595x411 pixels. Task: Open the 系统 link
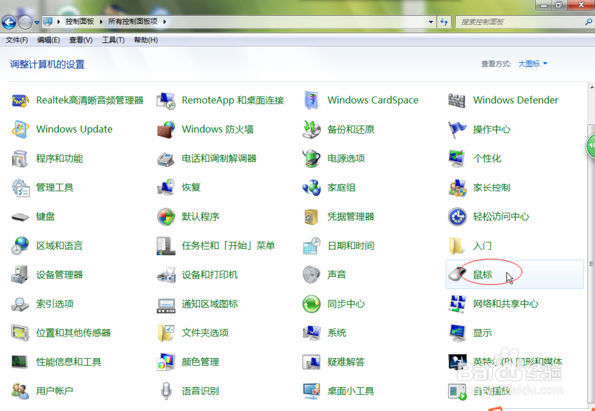pos(337,333)
